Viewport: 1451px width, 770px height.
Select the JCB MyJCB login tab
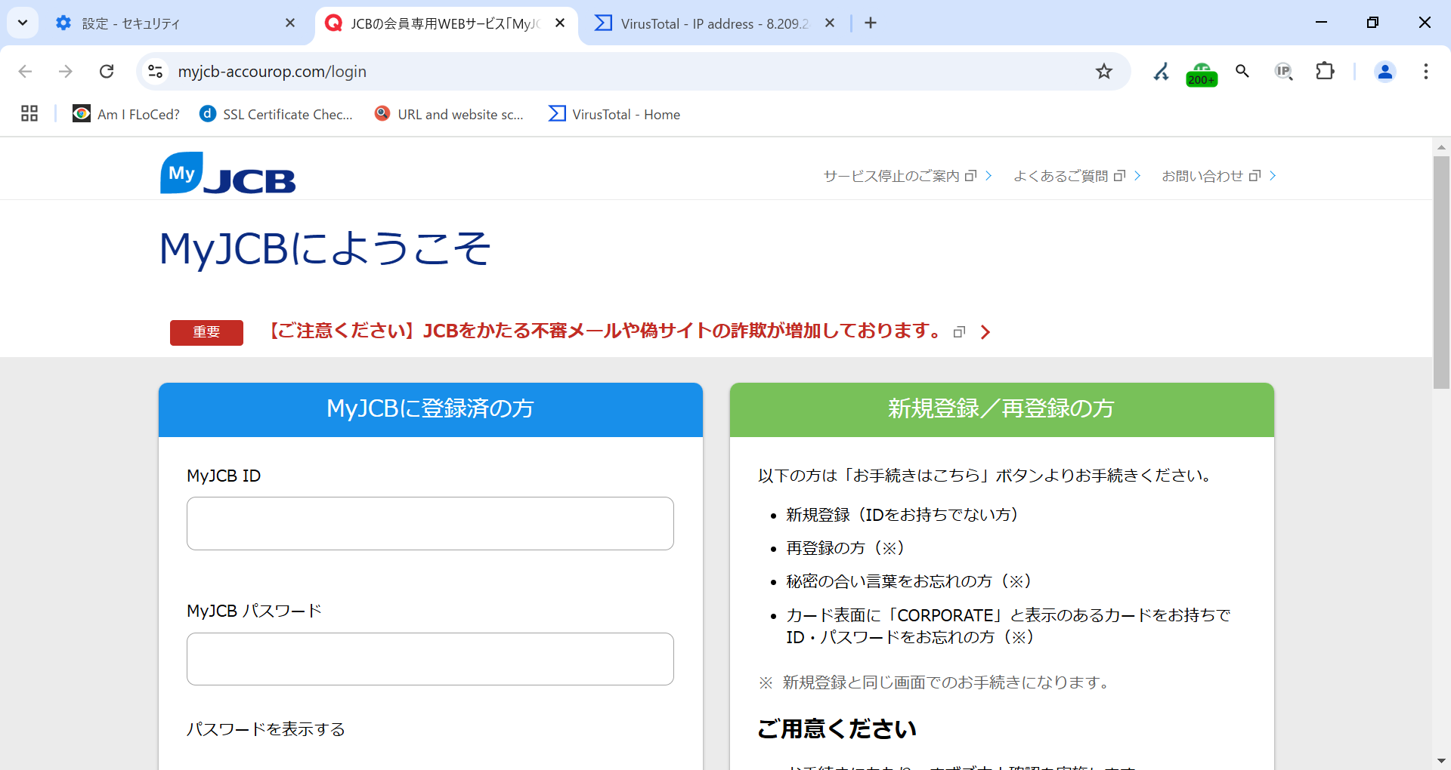click(x=446, y=23)
